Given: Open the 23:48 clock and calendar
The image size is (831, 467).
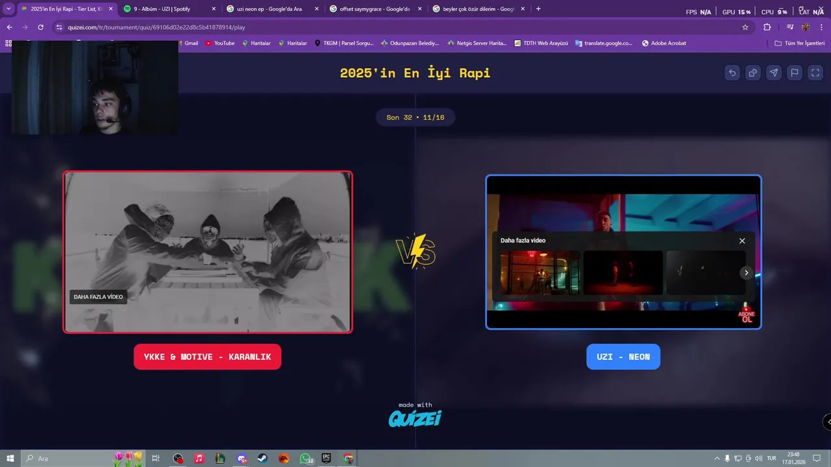Looking at the screenshot, I should pos(793,459).
